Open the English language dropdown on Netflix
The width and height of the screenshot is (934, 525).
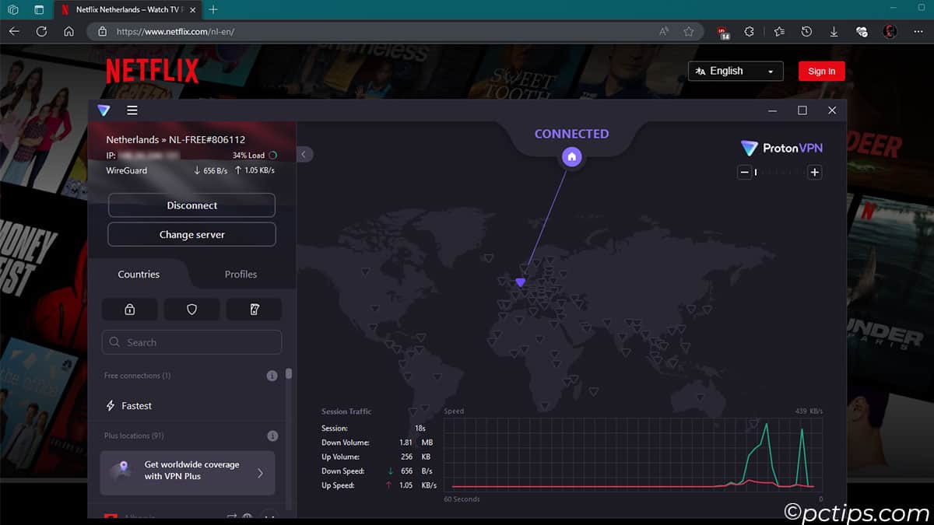[x=735, y=71]
